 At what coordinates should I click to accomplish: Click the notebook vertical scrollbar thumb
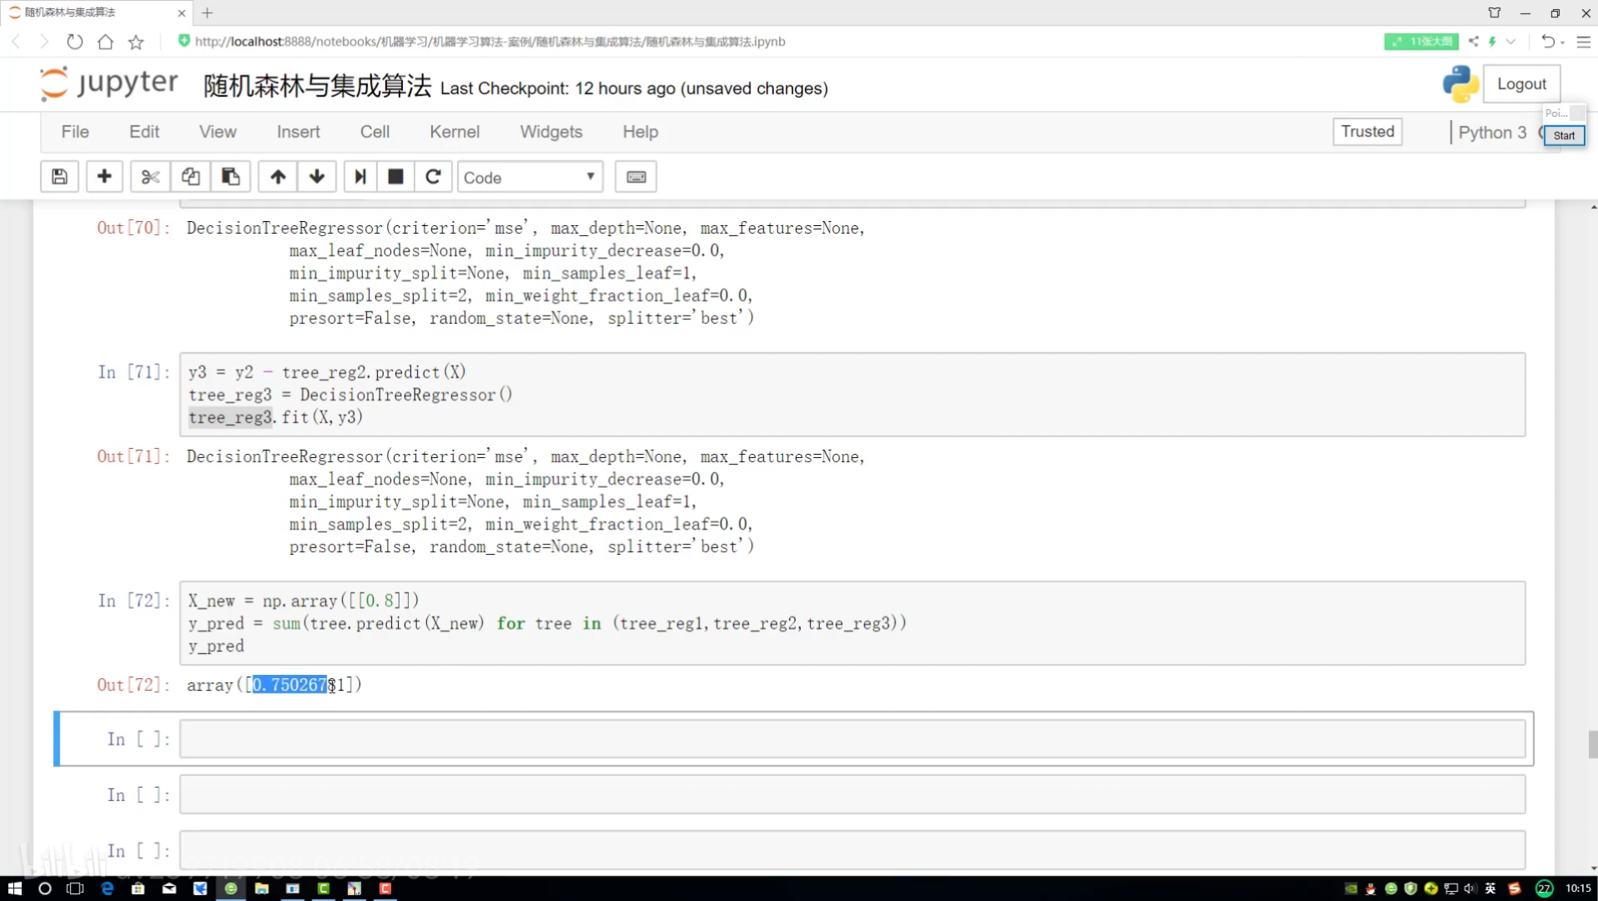[x=1593, y=744]
